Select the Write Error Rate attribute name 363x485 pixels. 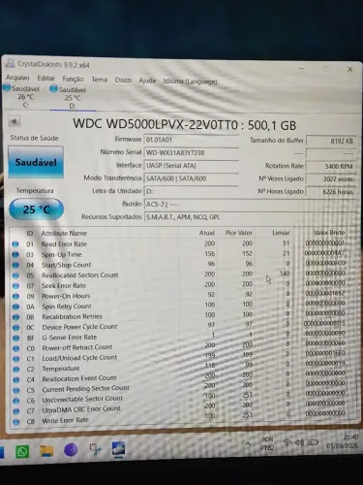click(x=65, y=420)
